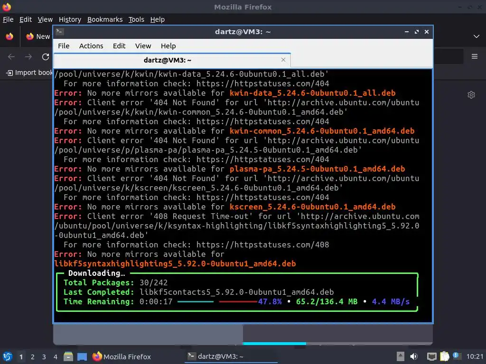Open volume control in tray

(x=414, y=356)
